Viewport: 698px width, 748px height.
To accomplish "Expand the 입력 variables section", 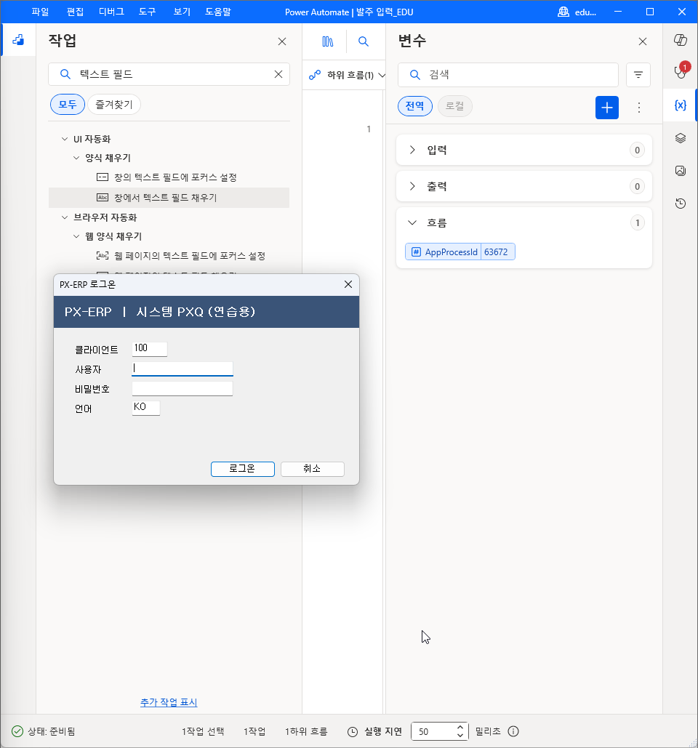I will [x=523, y=150].
